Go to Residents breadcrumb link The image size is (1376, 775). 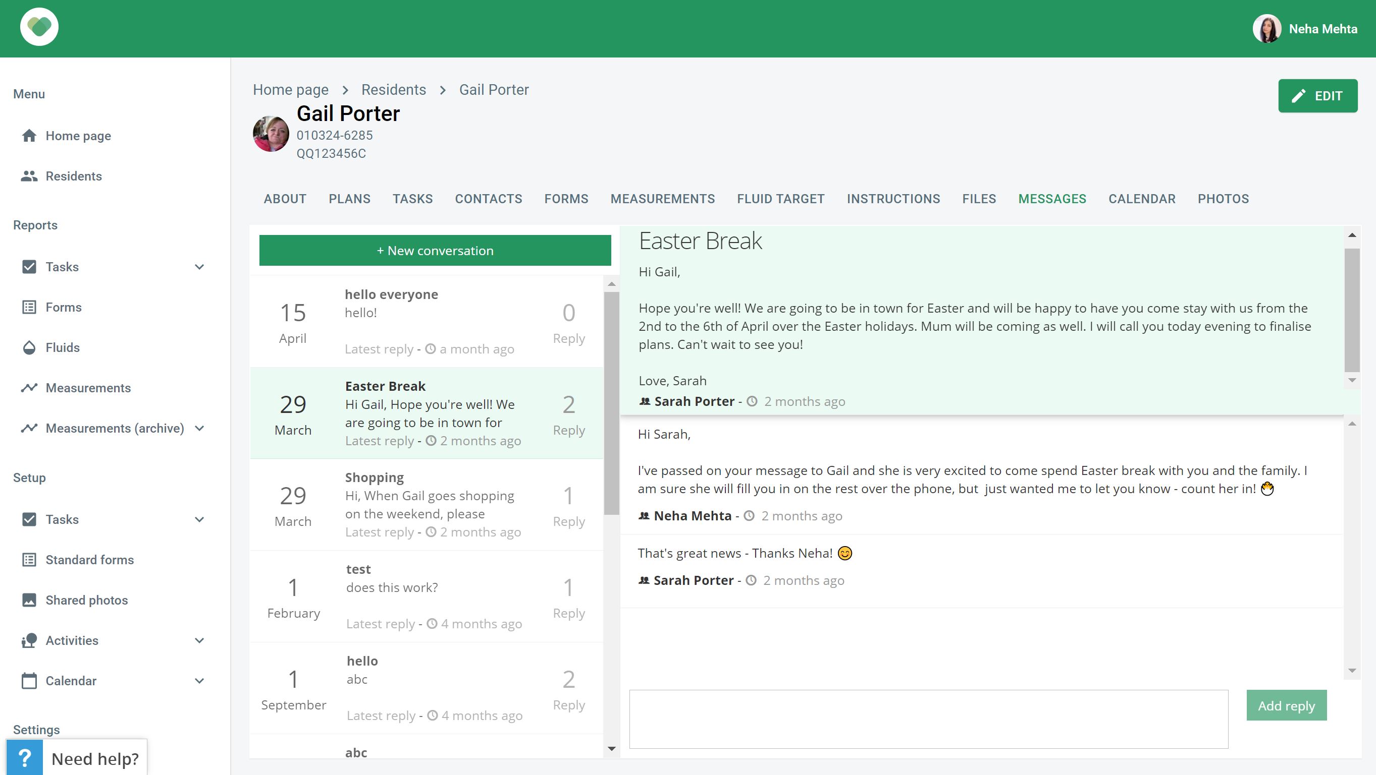click(394, 90)
